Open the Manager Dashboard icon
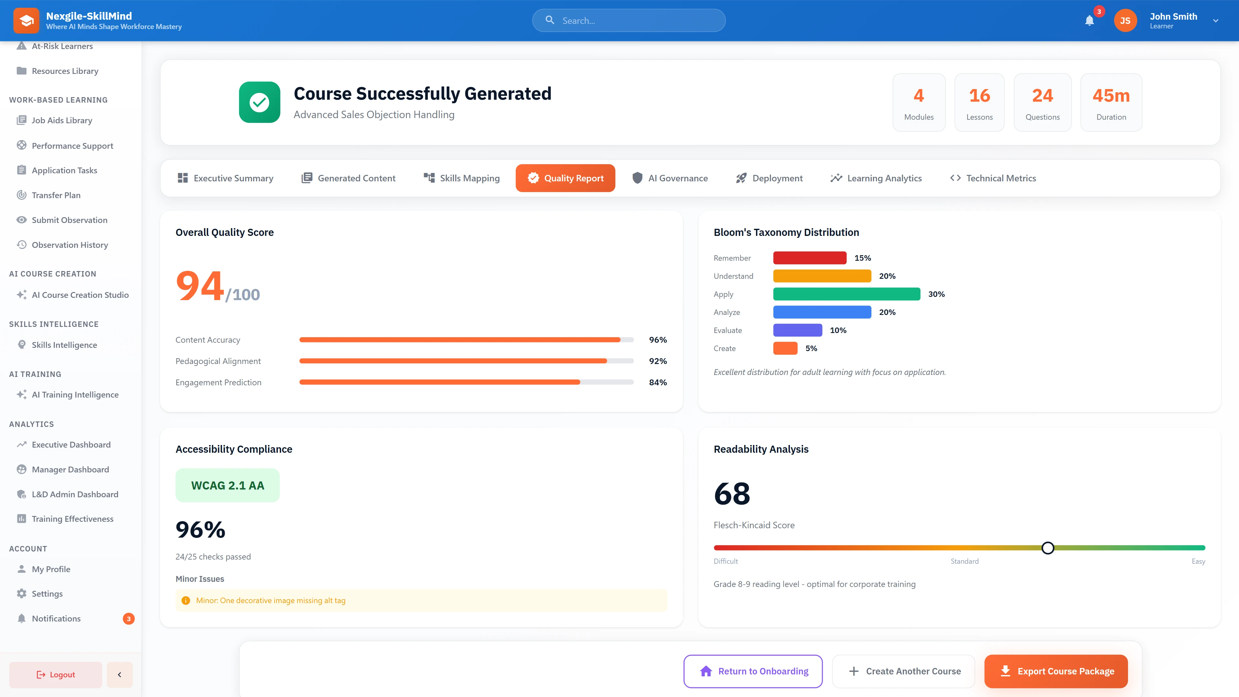 pos(22,469)
